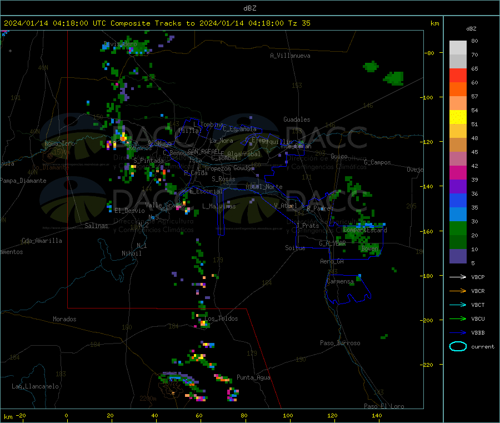Click the S_Pintada map label

(148, 161)
